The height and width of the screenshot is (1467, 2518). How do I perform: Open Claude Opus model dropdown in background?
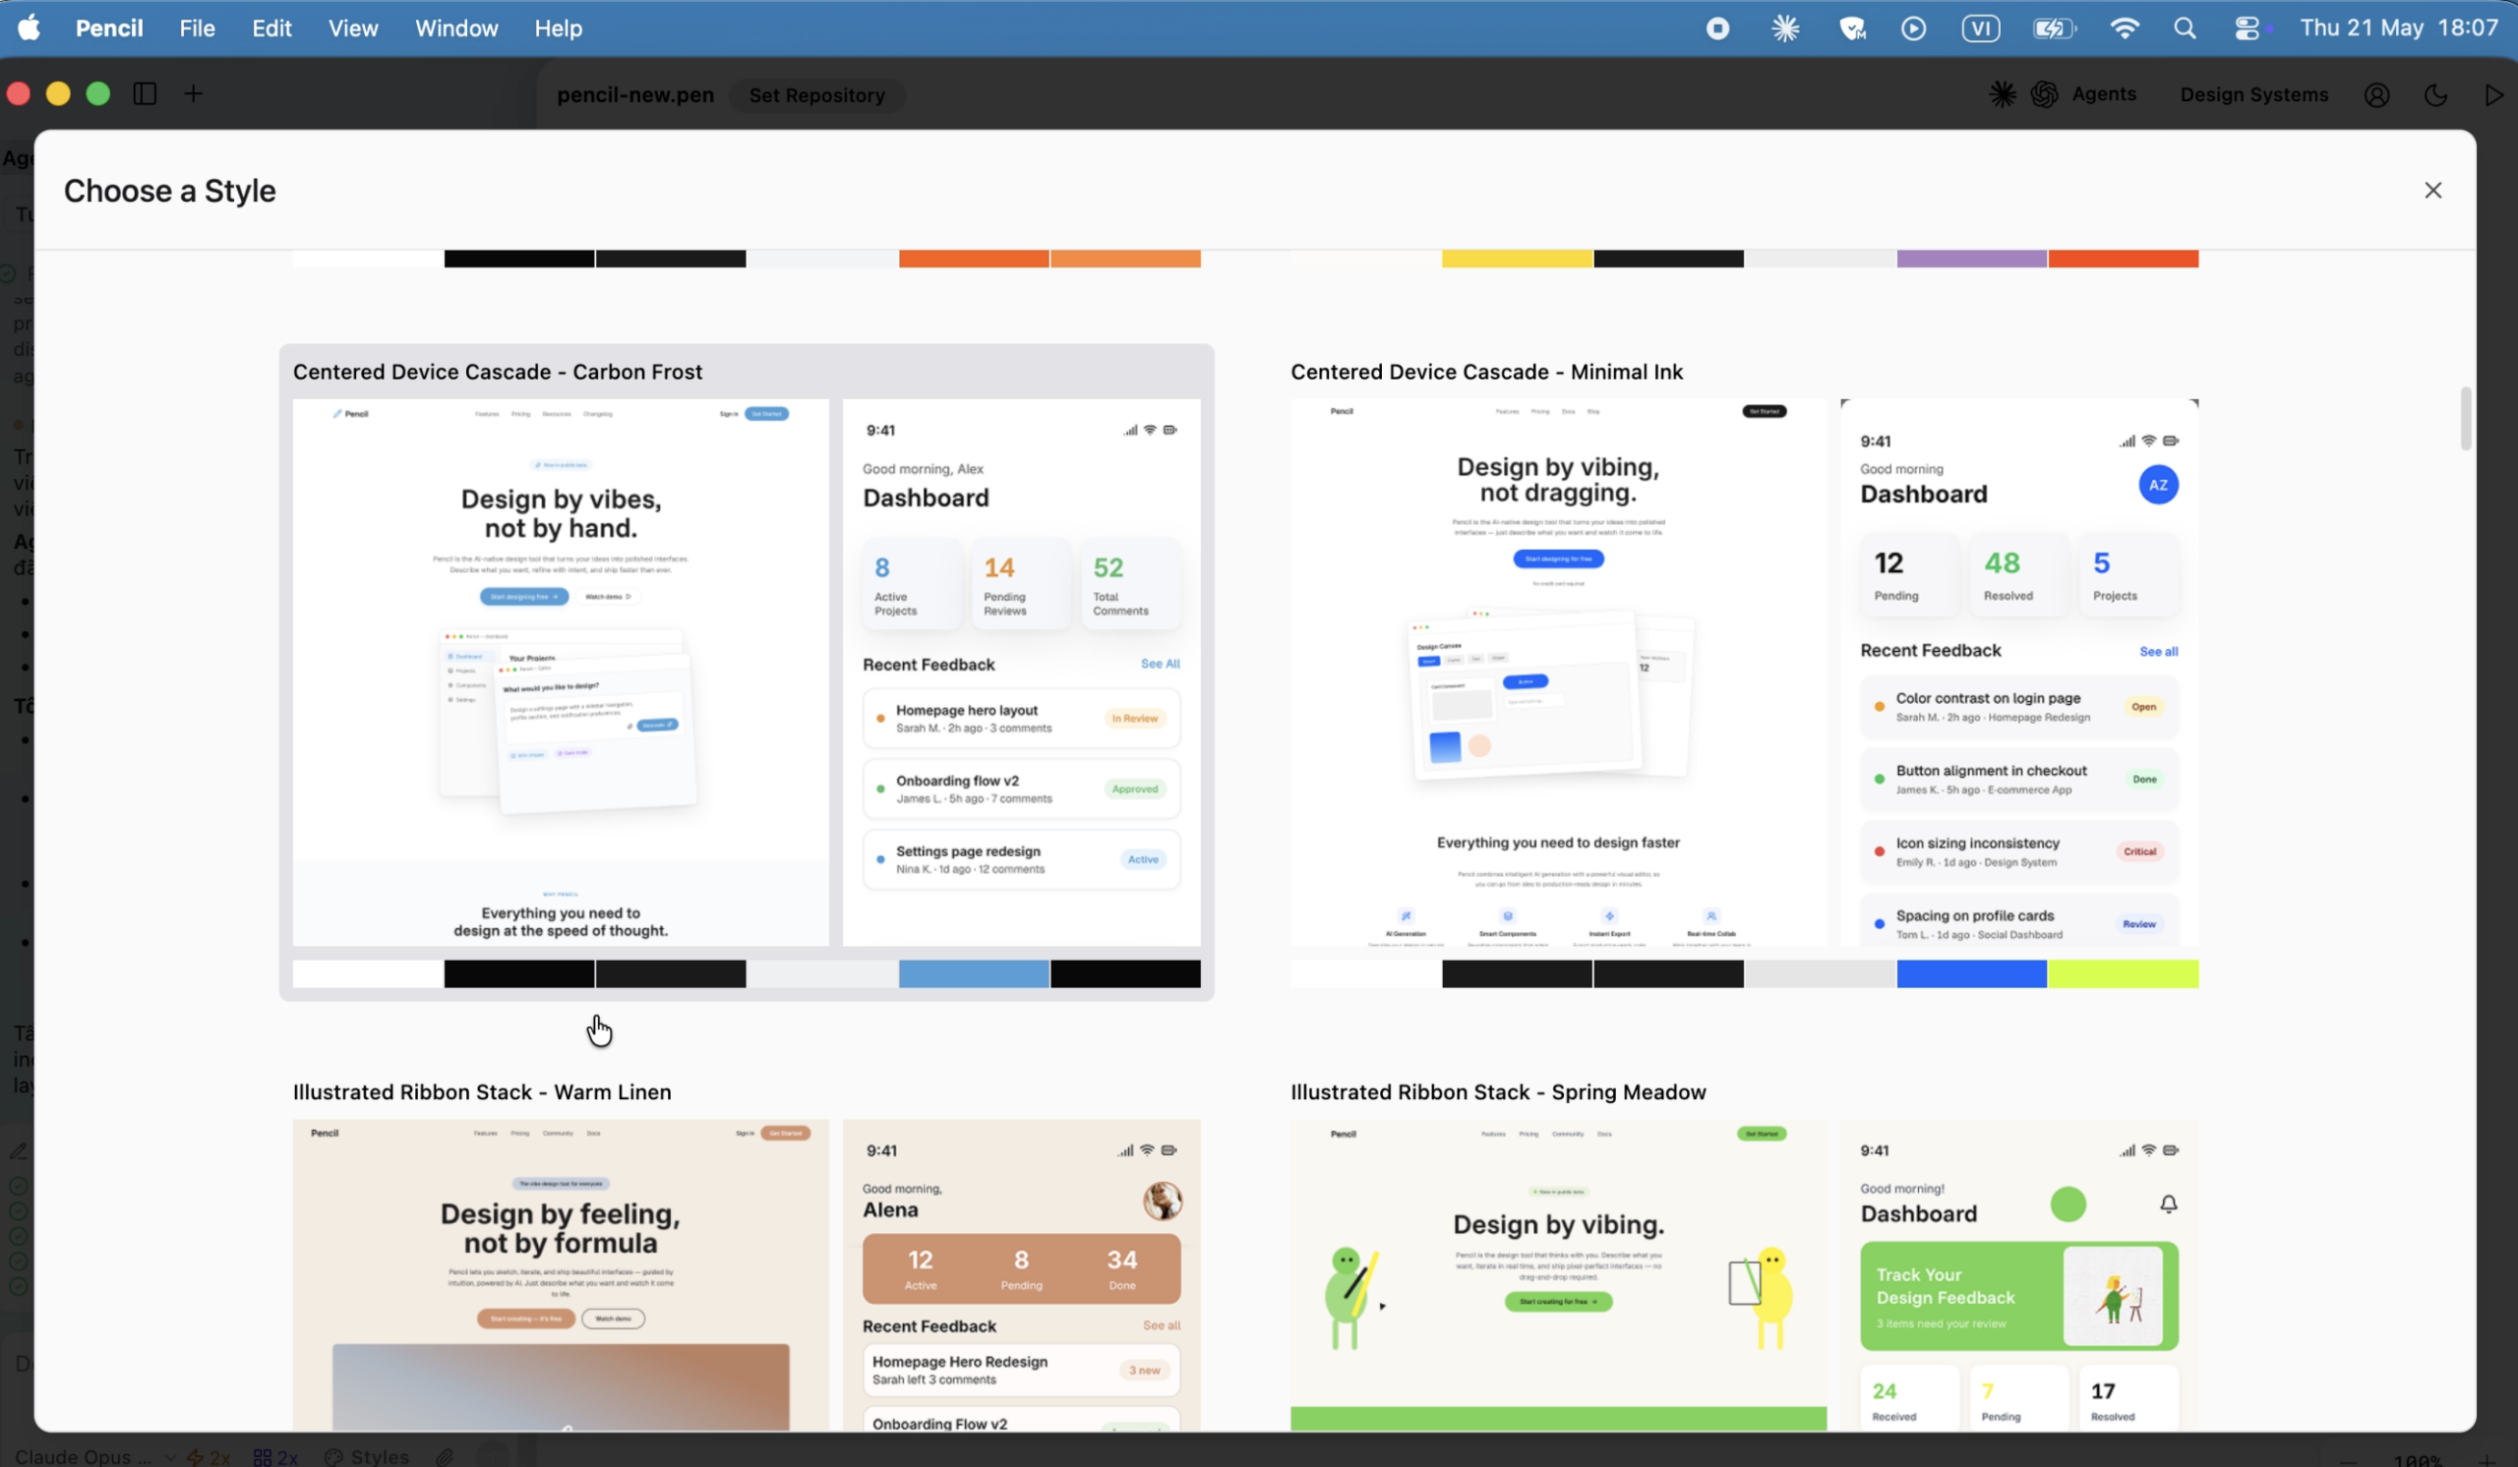pyautogui.click(x=96, y=1456)
